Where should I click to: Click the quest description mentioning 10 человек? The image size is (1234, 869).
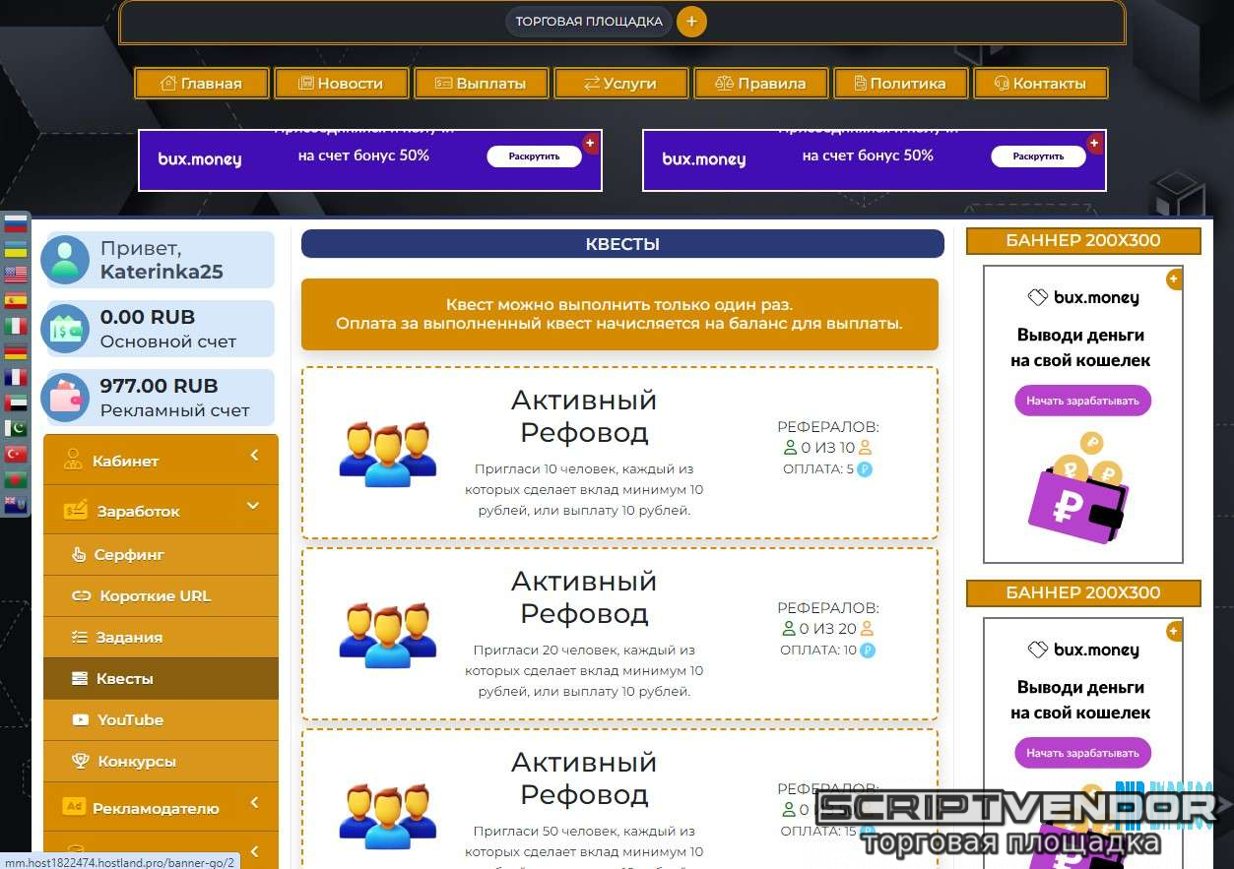pos(584,490)
